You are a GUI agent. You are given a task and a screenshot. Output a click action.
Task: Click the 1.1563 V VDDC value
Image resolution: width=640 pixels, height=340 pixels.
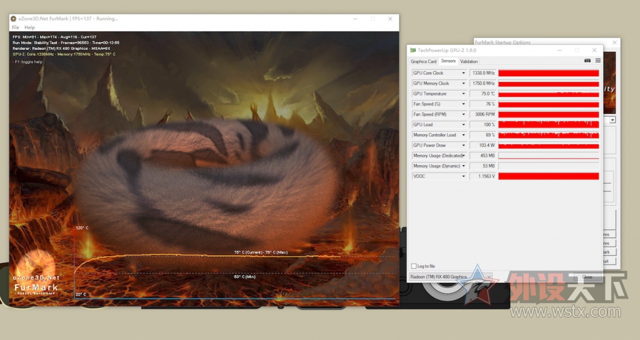483,176
